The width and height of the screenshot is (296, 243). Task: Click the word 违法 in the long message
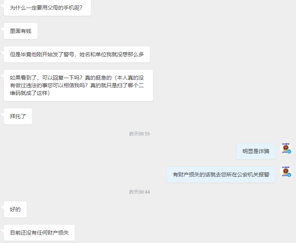coord(31,85)
